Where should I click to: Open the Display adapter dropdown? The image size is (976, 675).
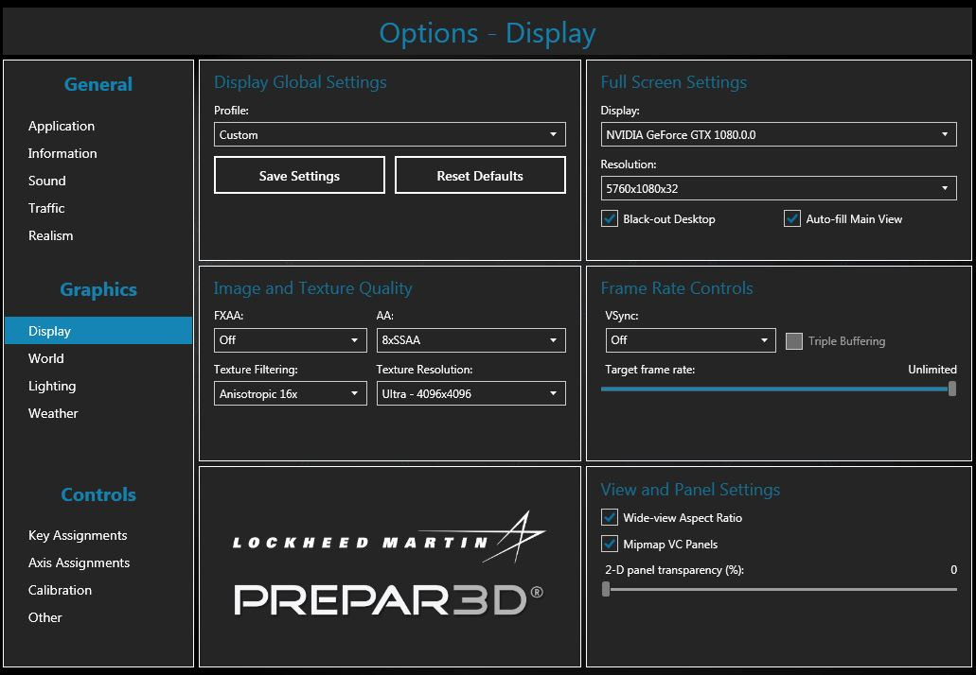[778, 134]
